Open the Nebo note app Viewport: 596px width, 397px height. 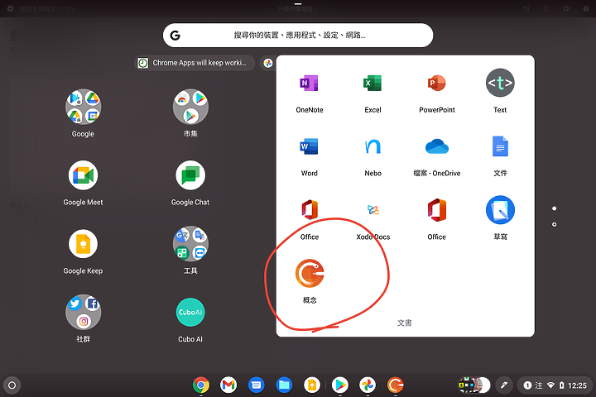(372, 146)
